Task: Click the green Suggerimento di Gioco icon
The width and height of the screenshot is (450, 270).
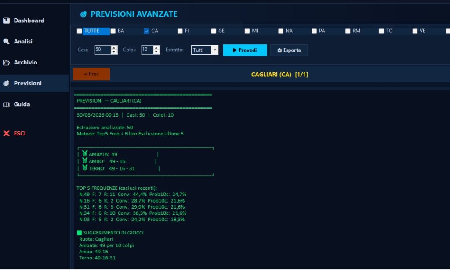Action: (x=80, y=232)
